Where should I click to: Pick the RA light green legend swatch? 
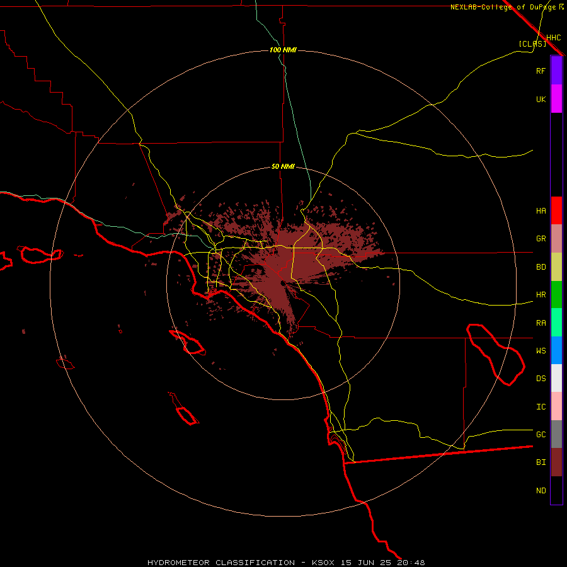[556, 323]
